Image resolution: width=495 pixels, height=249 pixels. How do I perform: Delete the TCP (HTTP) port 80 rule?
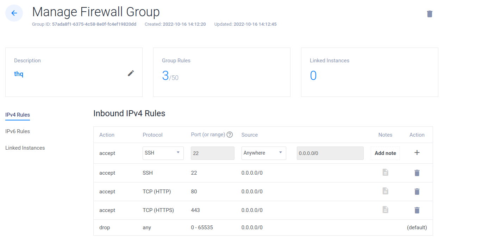[417, 192]
